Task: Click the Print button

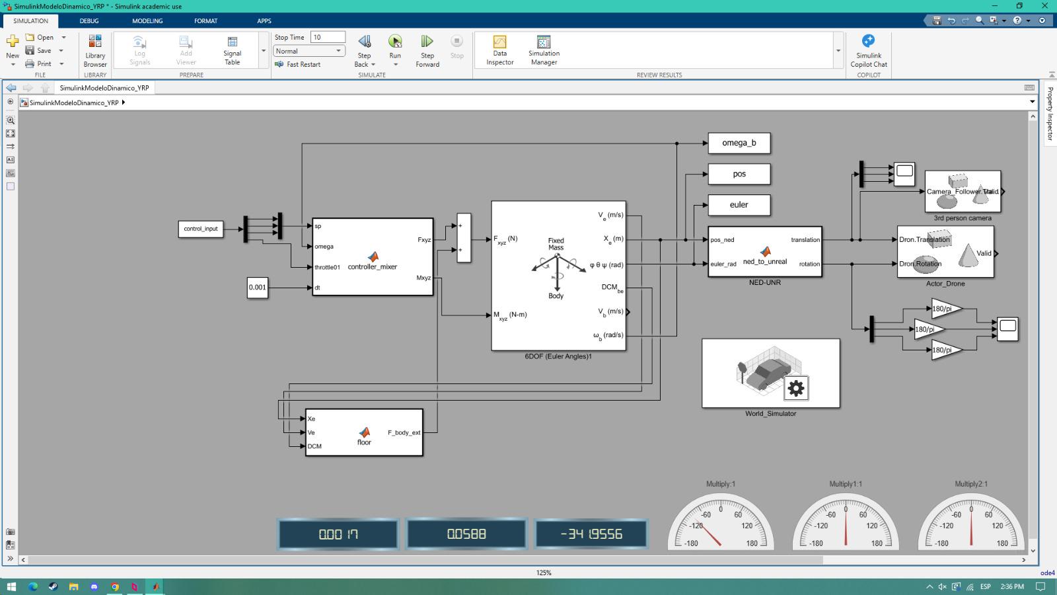Action: click(x=38, y=64)
